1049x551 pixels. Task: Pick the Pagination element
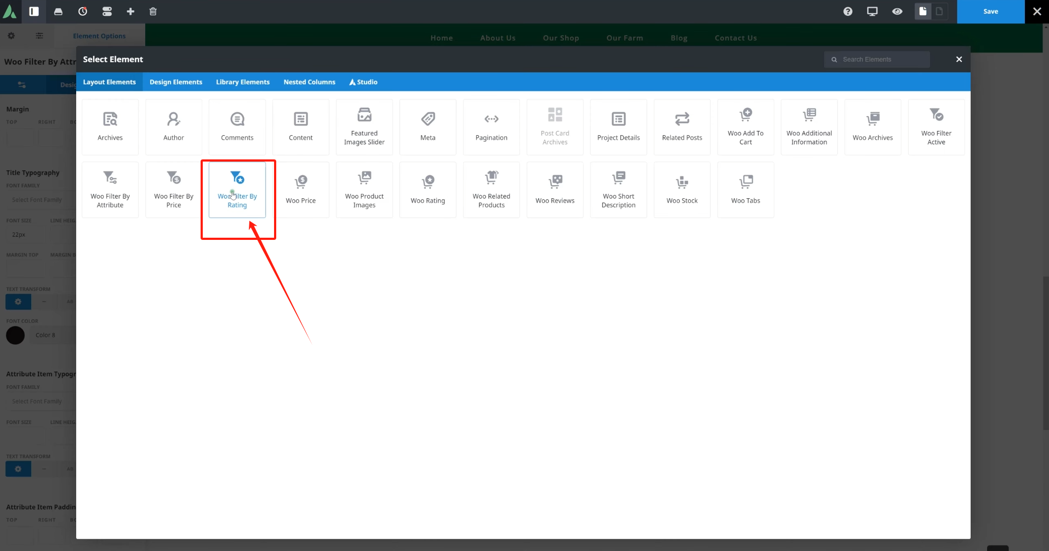point(491,127)
